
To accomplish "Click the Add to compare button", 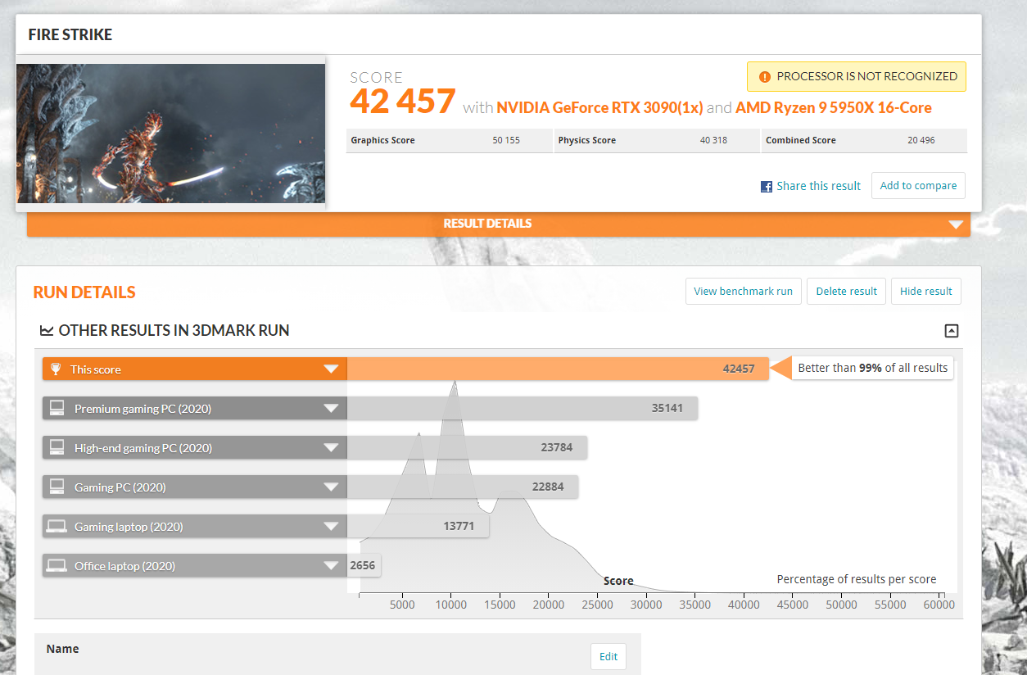I will pos(918,186).
